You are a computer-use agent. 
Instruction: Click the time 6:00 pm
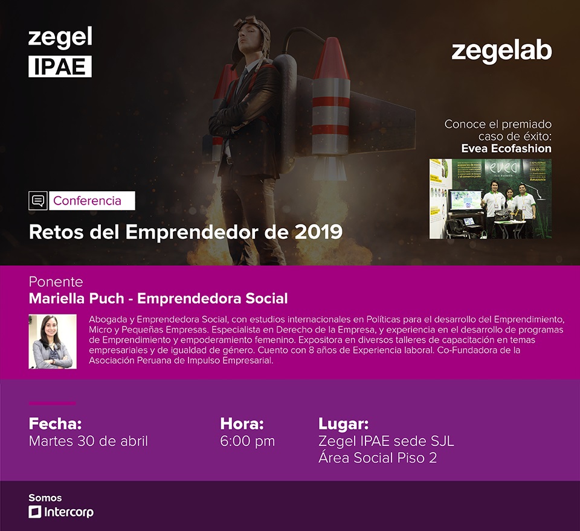pos(248,441)
